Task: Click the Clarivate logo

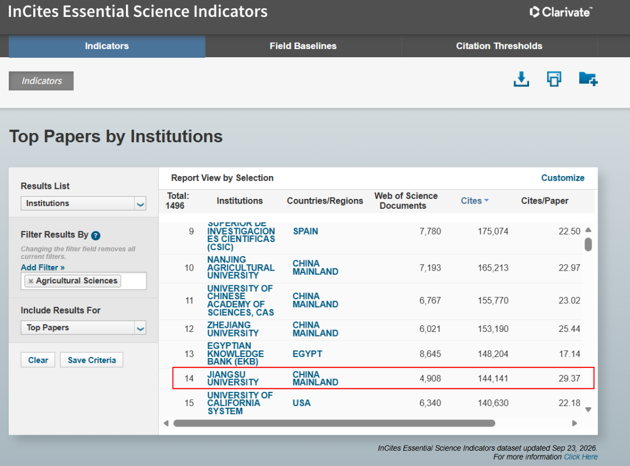Action: 561,12
